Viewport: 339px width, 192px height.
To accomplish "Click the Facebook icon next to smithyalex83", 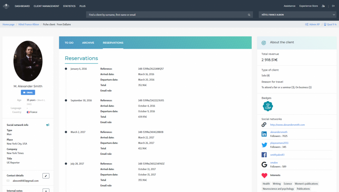I will (264, 155).
